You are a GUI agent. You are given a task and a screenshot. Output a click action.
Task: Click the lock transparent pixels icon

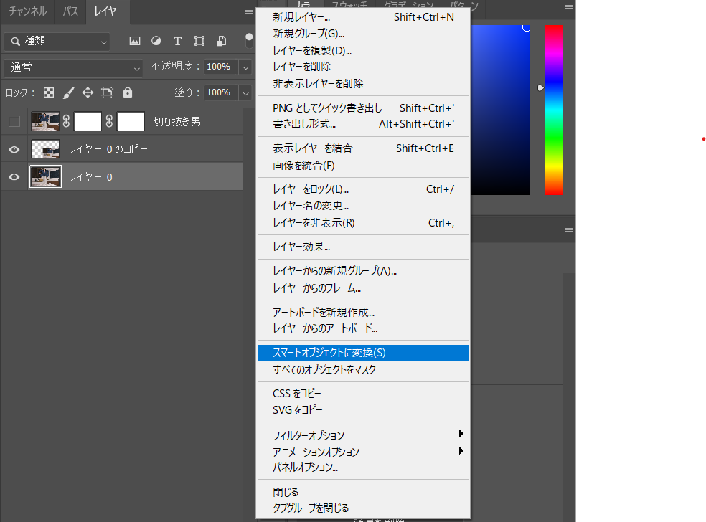click(x=49, y=92)
